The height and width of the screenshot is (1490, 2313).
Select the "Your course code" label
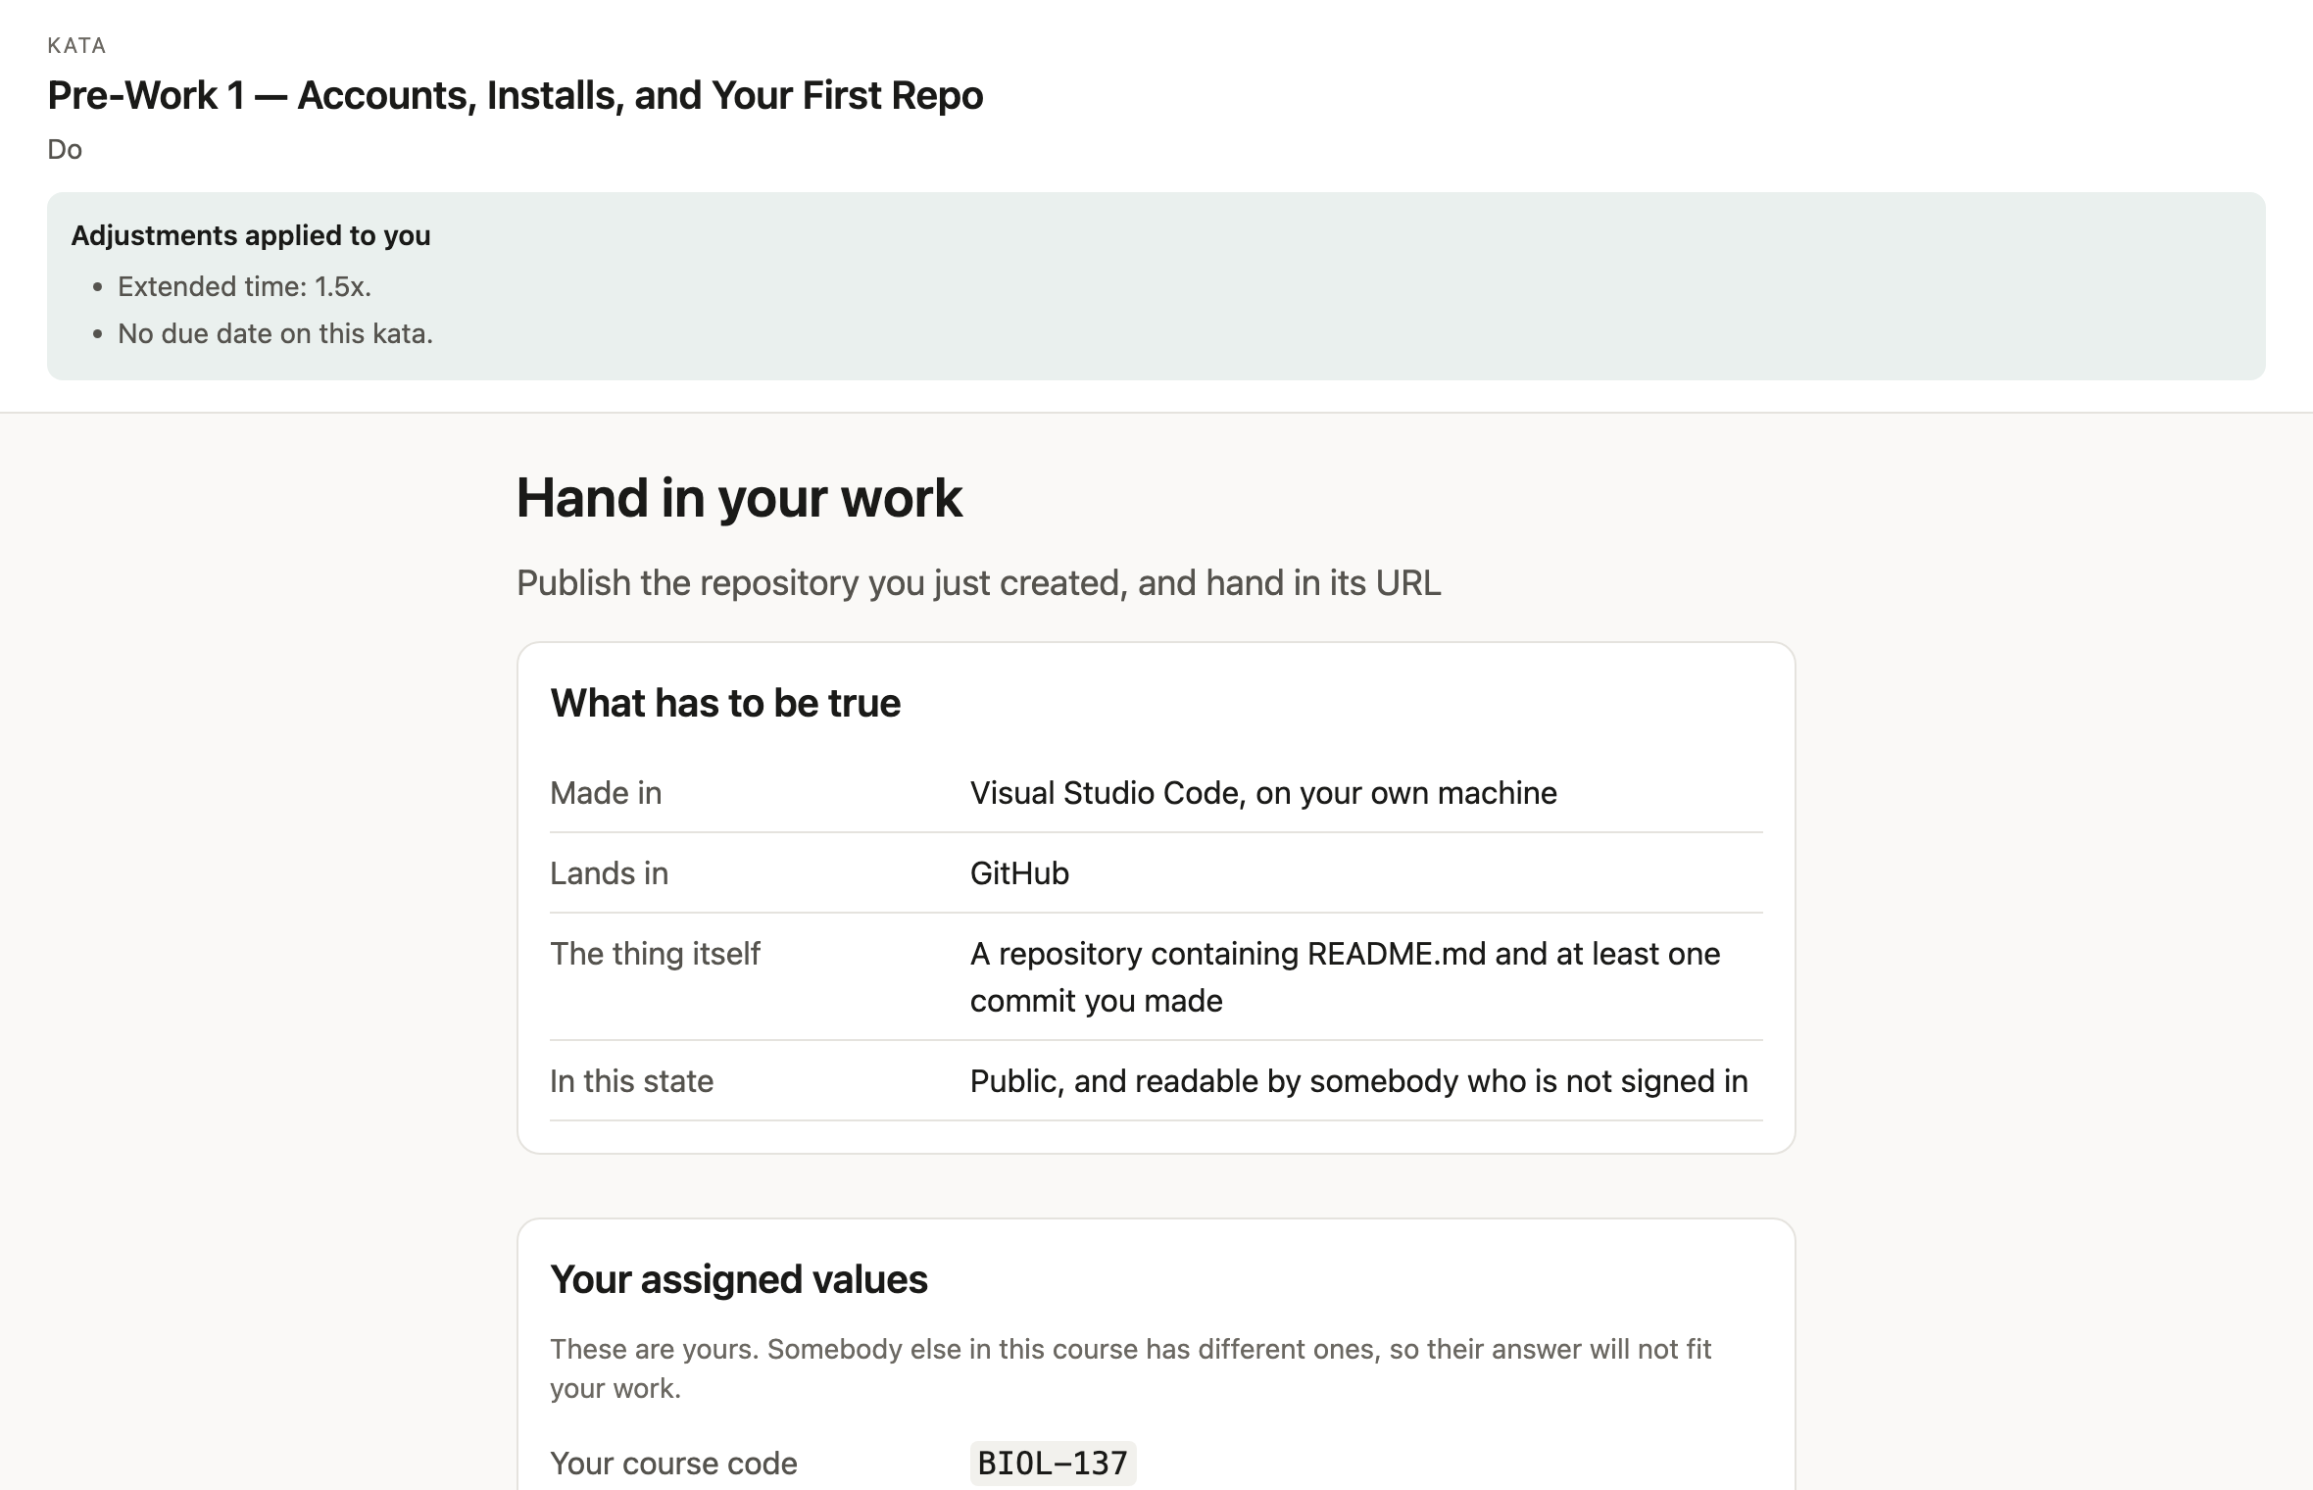point(673,1463)
